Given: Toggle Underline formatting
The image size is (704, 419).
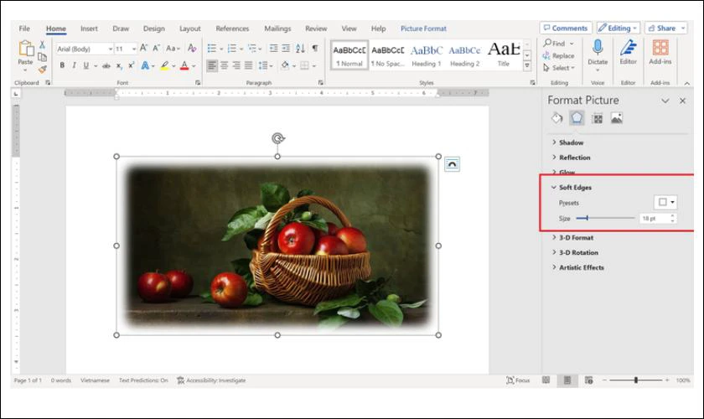Looking at the screenshot, I should 85,65.
